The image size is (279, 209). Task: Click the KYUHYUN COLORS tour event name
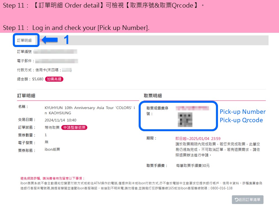[x=90, y=110]
